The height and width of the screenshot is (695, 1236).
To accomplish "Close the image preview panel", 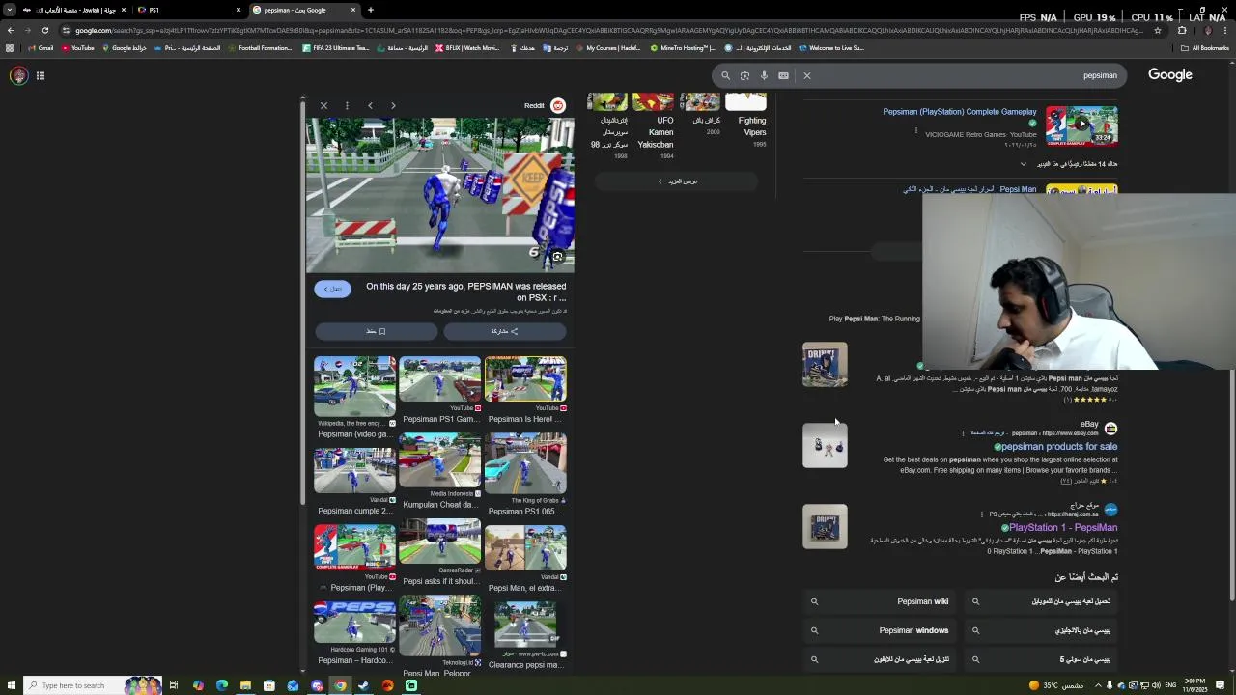I will [x=323, y=105].
